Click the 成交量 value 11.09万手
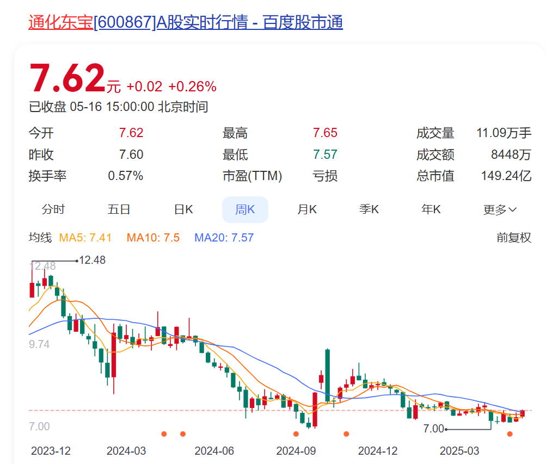The height and width of the screenshot is (464, 546). click(x=504, y=133)
